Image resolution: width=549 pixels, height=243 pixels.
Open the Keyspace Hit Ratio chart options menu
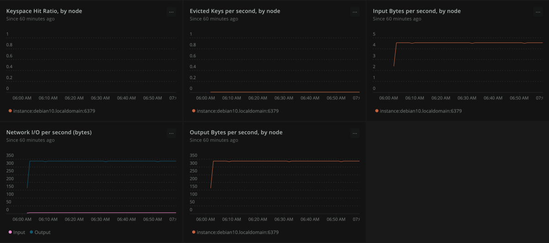pyautogui.click(x=172, y=12)
